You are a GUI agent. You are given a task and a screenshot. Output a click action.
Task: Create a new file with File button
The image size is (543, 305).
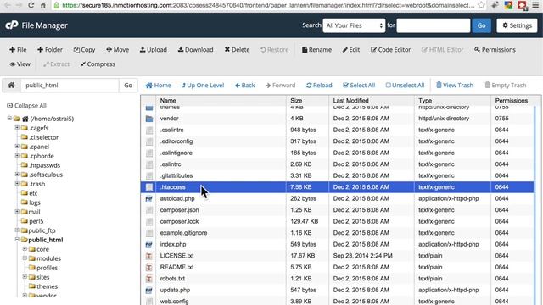[x=18, y=50]
